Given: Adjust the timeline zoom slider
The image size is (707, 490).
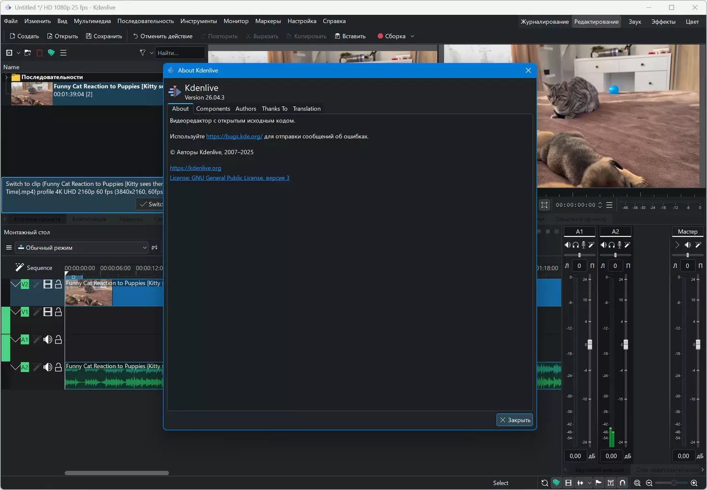Looking at the screenshot, I should point(672,483).
